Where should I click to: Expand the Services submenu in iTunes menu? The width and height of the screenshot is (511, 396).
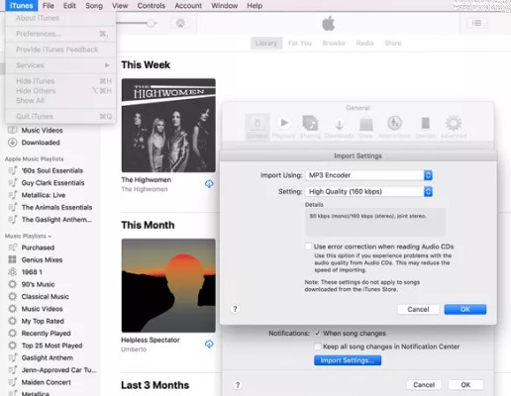coord(60,65)
